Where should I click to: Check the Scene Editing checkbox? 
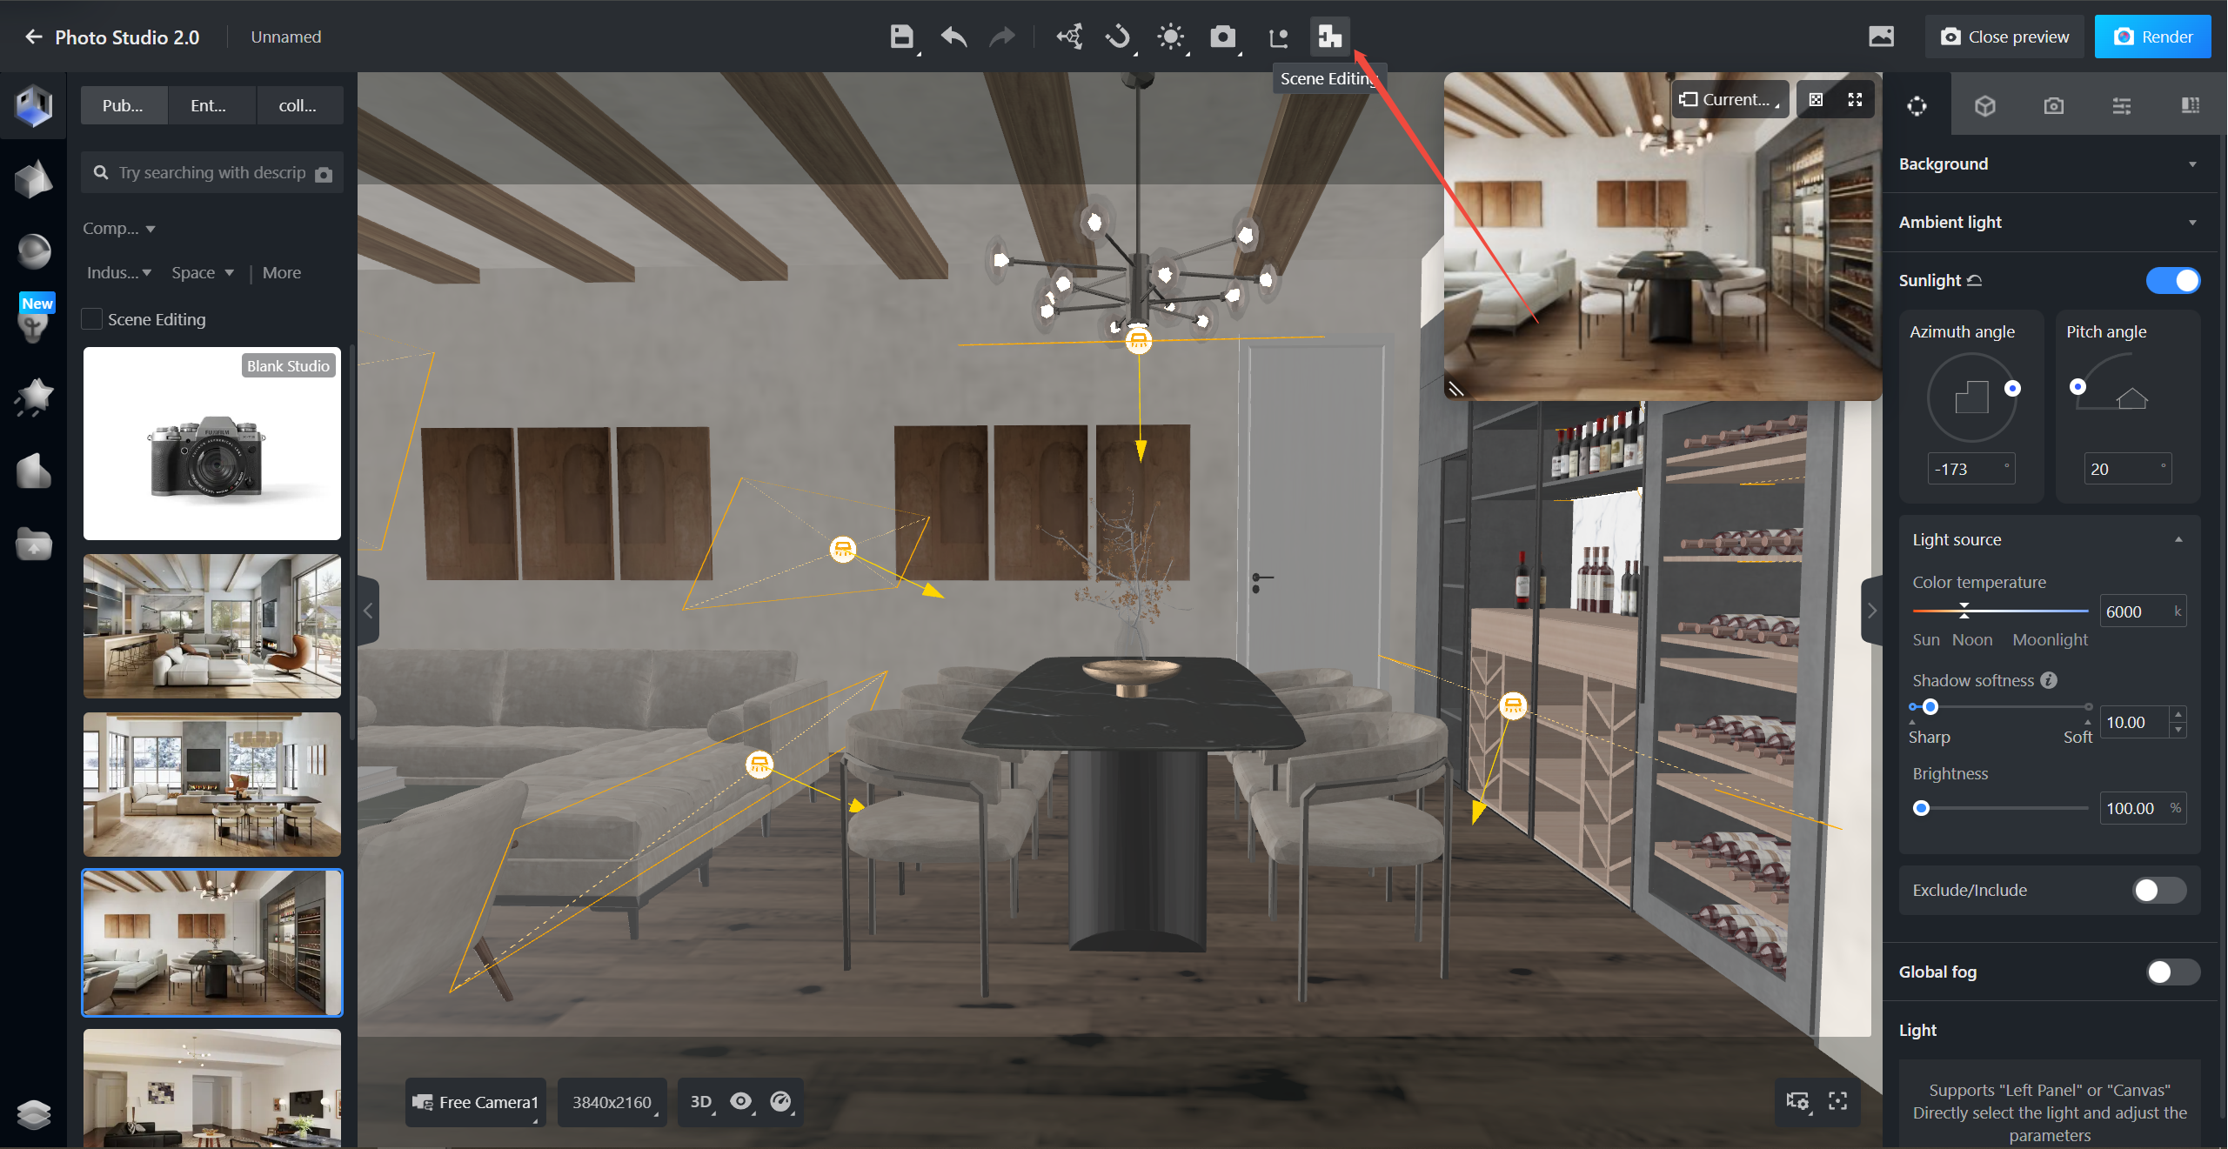pyautogui.click(x=91, y=319)
